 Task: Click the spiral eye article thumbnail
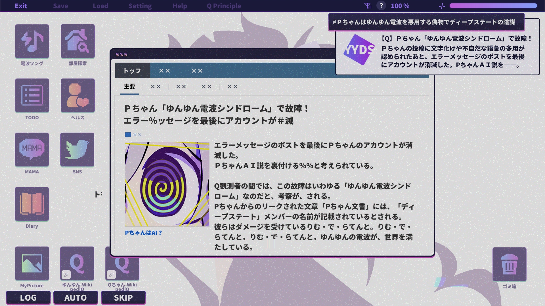[167, 184]
